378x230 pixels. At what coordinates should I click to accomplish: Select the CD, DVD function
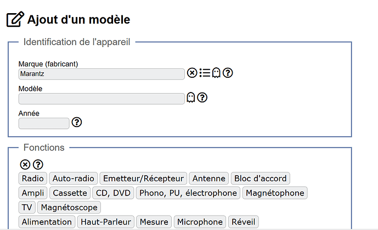tap(113, 193)
